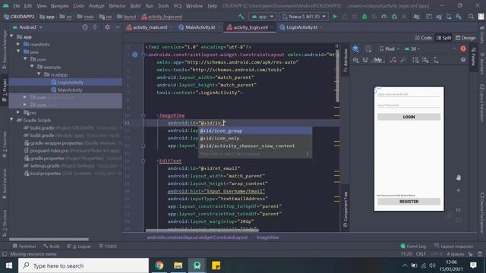Open the Terminal tool window
Viewport: 486px width, 273px height.
pos(24,246)
